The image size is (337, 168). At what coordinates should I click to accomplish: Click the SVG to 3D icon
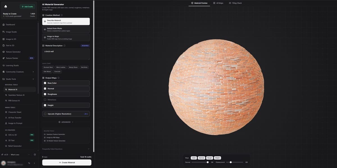pos(6,135)
